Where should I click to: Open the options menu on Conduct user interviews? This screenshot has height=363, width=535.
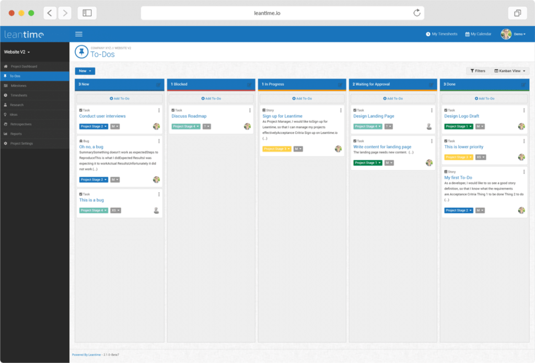[159, 110]
